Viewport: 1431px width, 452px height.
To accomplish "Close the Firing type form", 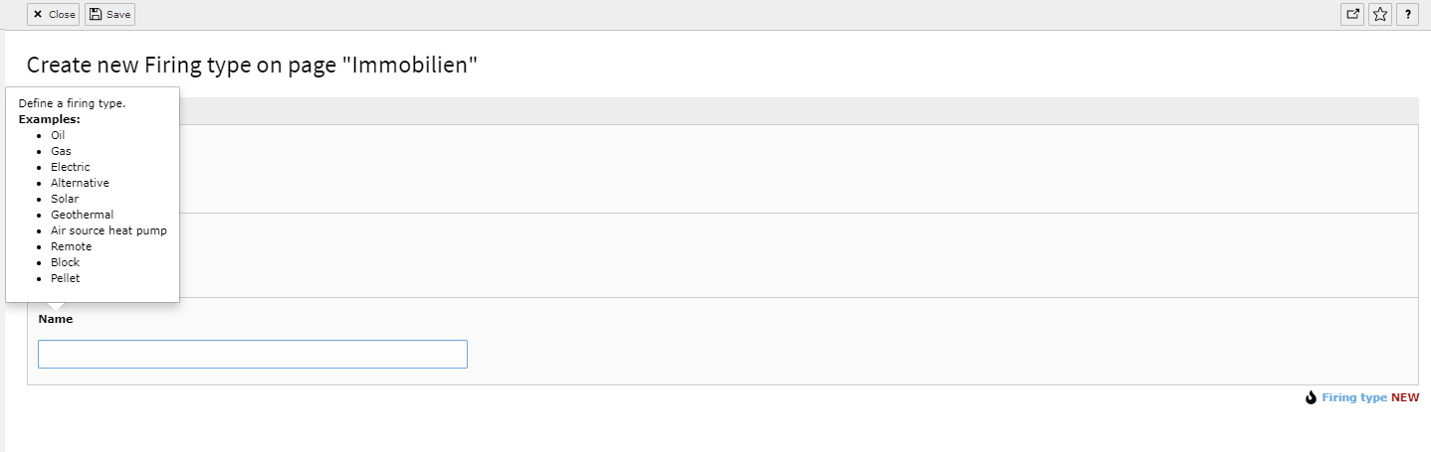I will [54, 14].
